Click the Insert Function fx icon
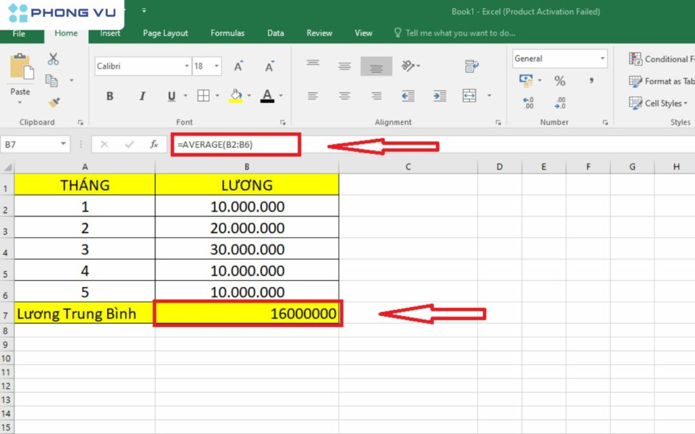The image size is (695, 434). click(154, 144)
